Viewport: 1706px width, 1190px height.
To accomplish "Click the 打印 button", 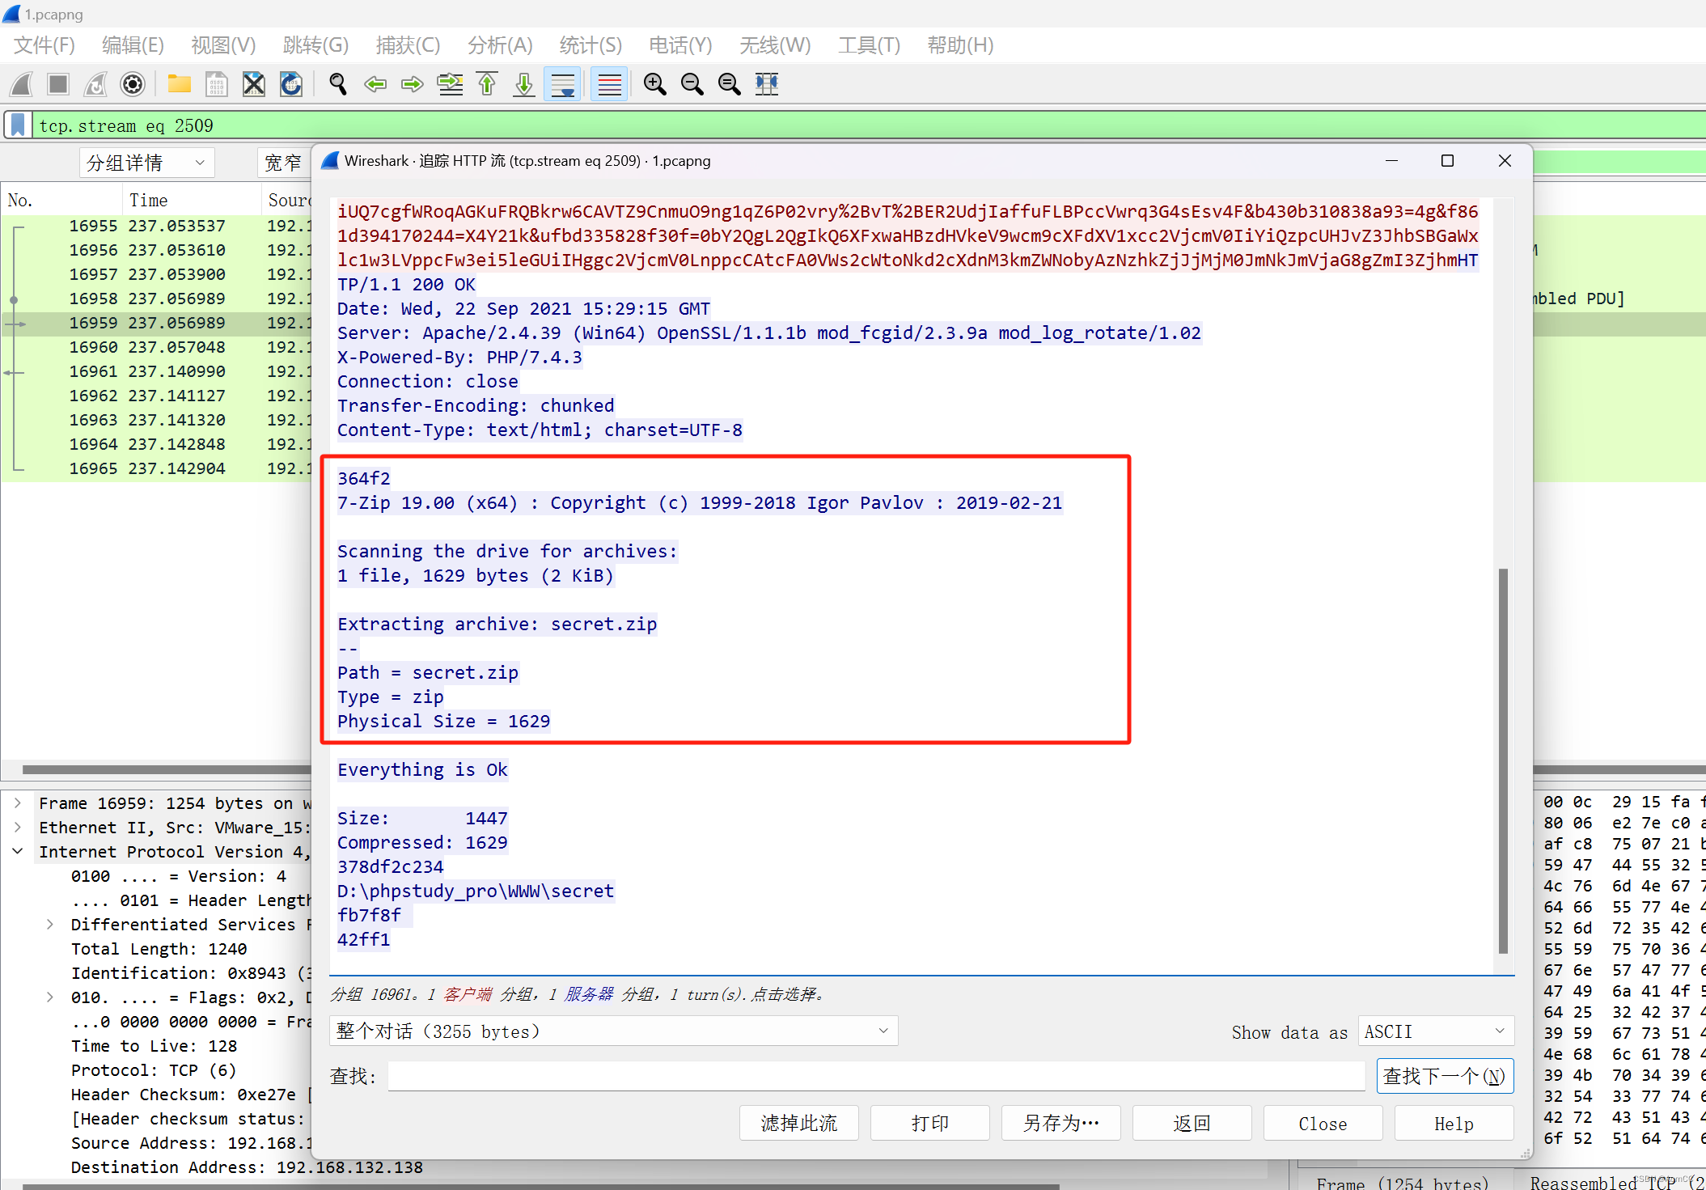I will (x=930, y=1123).
